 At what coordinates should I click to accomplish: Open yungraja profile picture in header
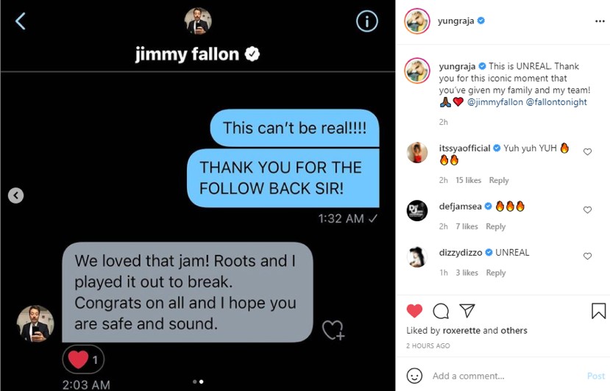(417, 21)
